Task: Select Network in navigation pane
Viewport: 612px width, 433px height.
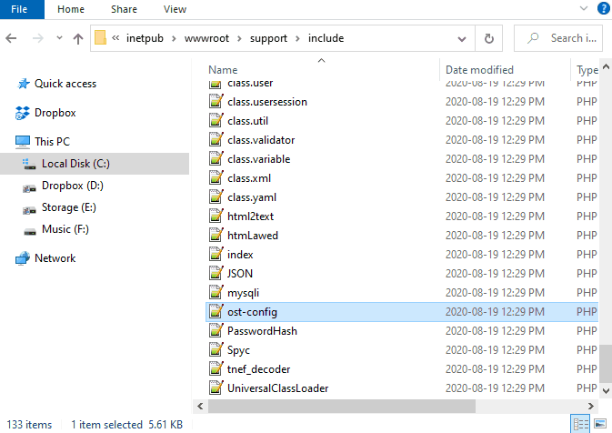Action: pyautogui.click(x=55, y=258)
